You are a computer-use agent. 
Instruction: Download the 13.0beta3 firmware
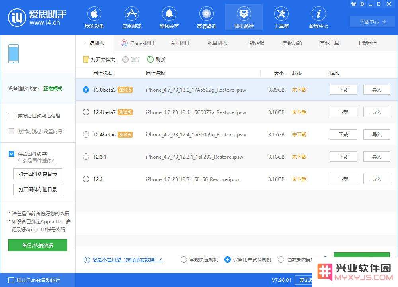[x=343, y=90]
